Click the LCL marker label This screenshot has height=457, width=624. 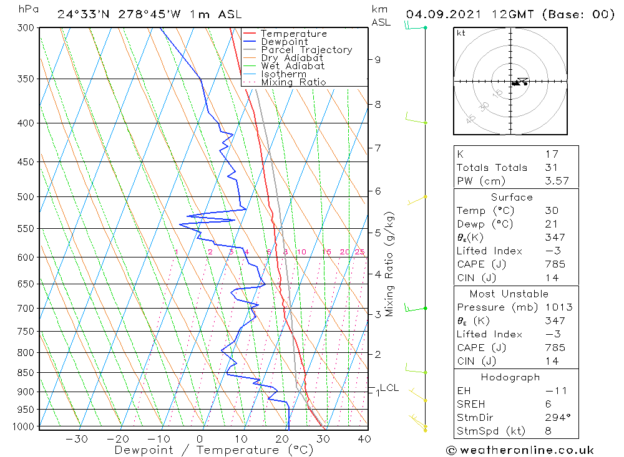389,388
